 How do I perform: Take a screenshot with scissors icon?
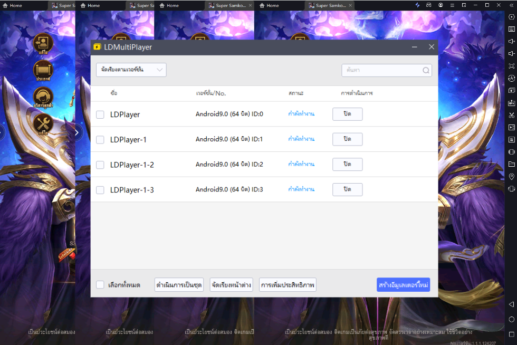[511, 115]
